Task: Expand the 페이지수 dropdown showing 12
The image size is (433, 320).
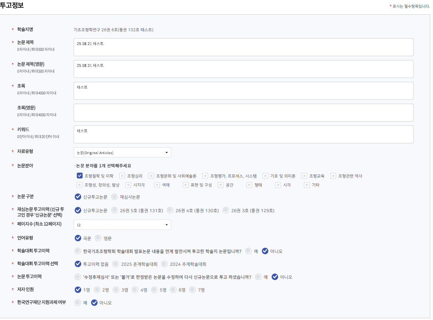Action: tap(122, 225)
